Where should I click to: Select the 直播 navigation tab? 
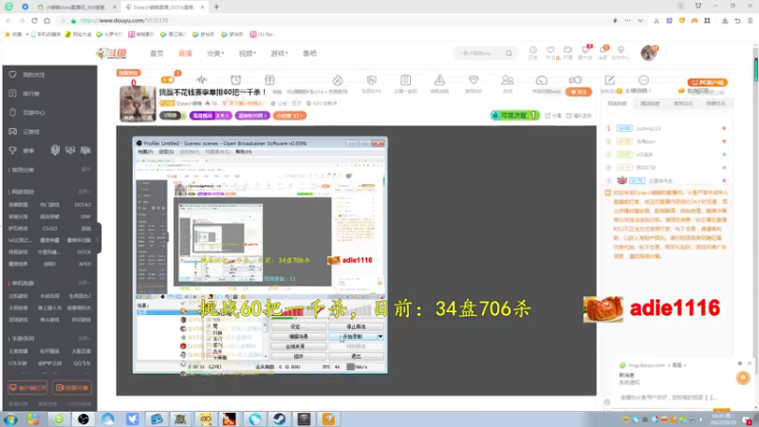185,53
